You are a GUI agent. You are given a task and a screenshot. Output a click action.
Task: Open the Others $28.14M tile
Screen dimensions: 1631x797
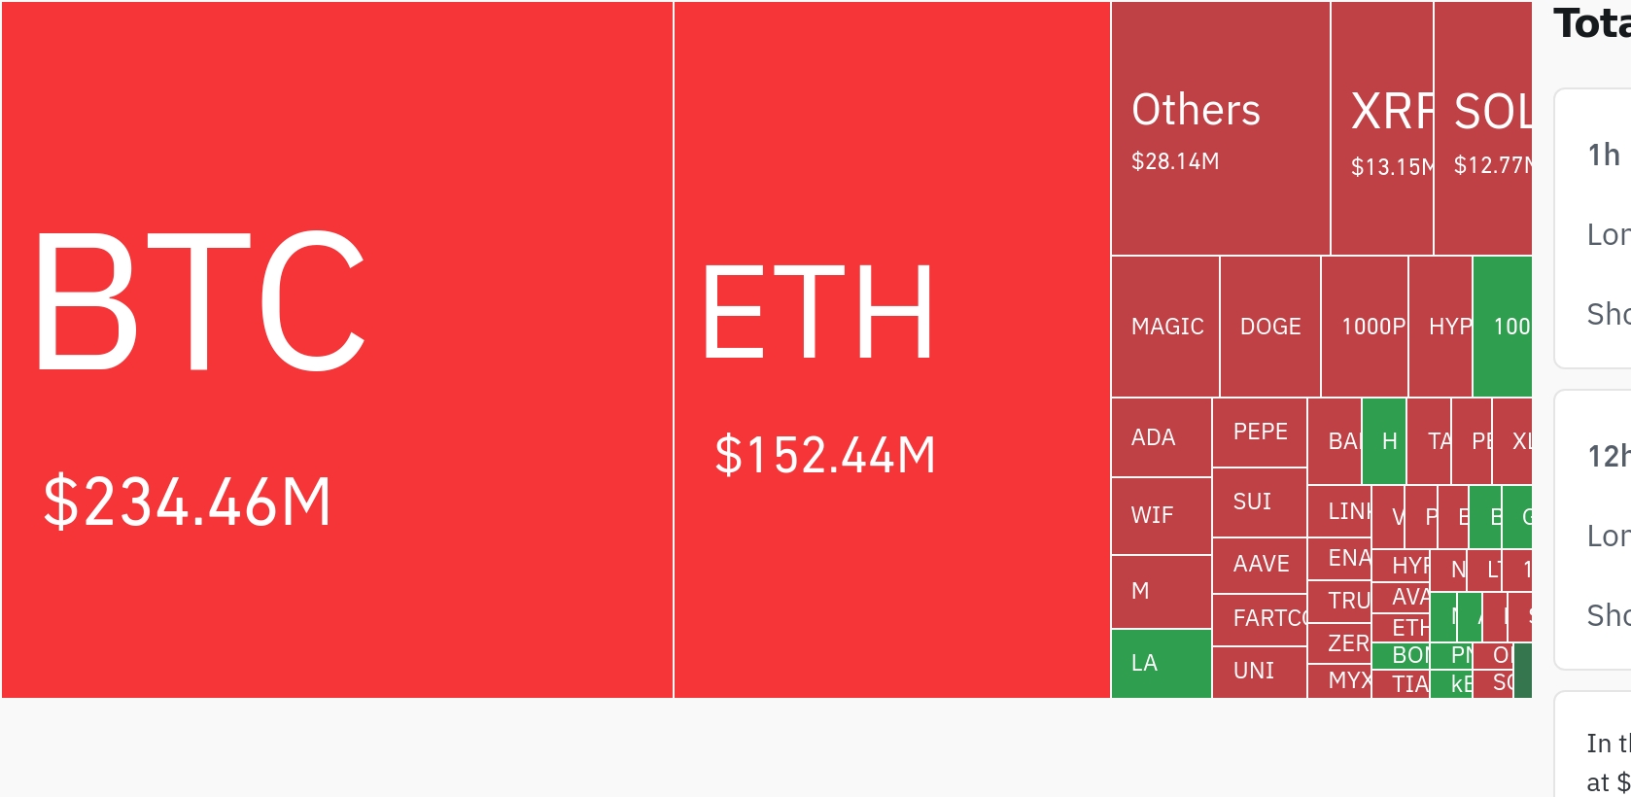point(1220,128)
